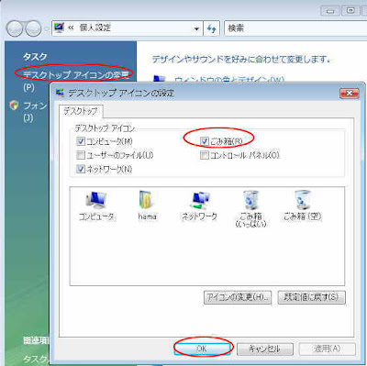Enable the ユーザーのファイル(U) checkbox
Viewport: 367px width, 366px height.
click(81, 155)
